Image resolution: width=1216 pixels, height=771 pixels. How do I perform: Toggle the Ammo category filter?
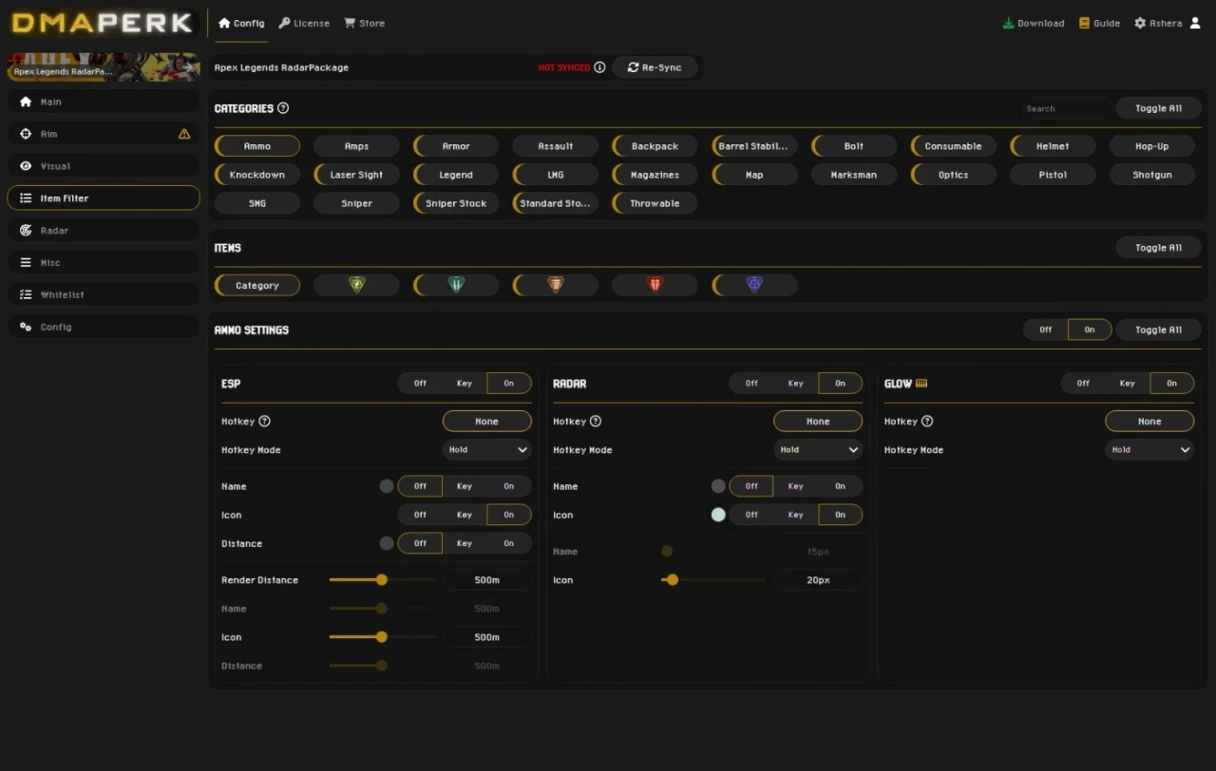pos(256,145)
